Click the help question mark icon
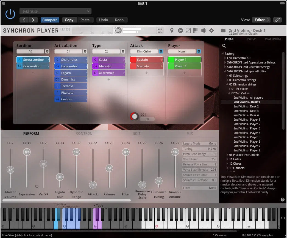The width and height of the screenshot is (287, 238). 283,200
